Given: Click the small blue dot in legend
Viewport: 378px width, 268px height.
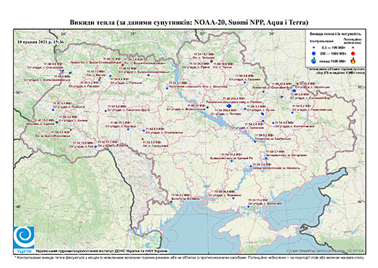Looking at the screenshot, I should (314, 47).
